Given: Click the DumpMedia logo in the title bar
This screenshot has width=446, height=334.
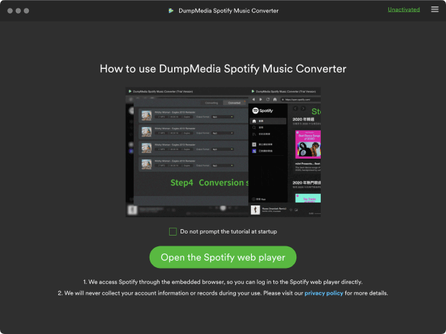Looking at the screenshot, I should coord(171,11).
